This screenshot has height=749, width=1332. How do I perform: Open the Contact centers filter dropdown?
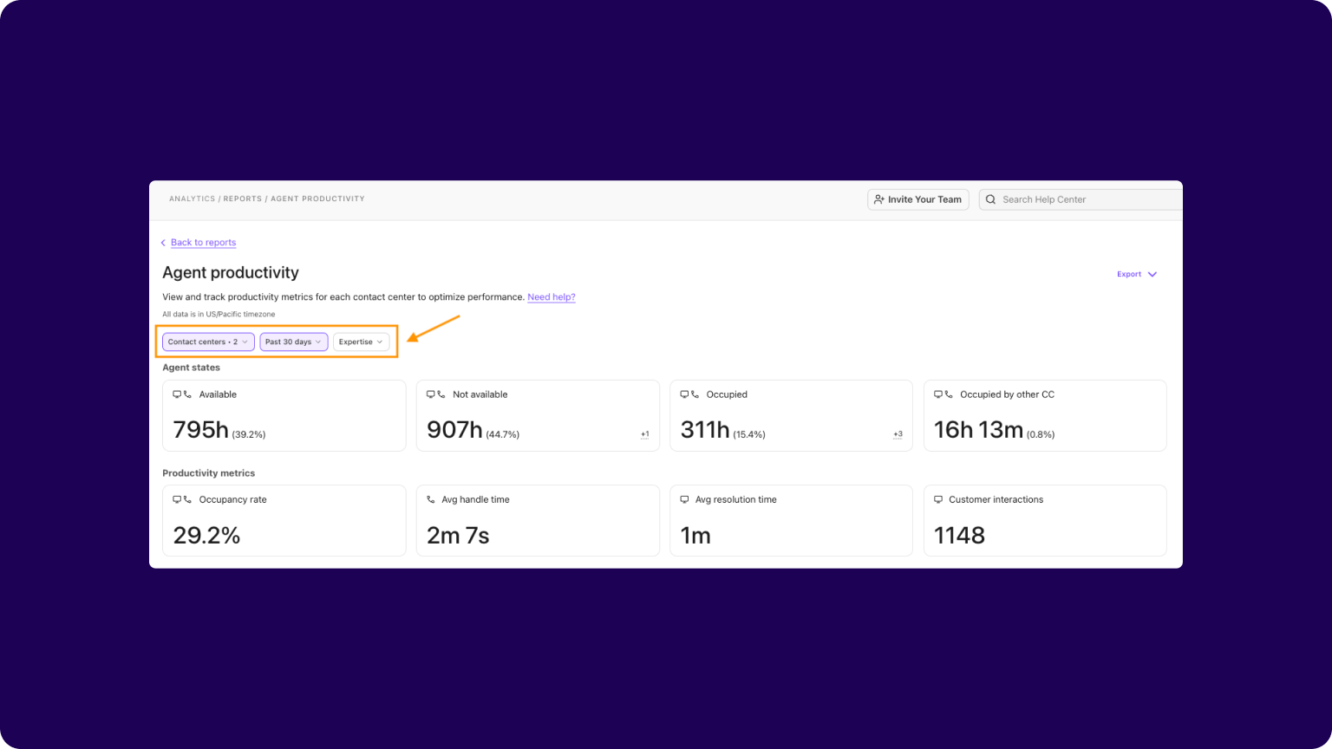click(x=208, y=342)
